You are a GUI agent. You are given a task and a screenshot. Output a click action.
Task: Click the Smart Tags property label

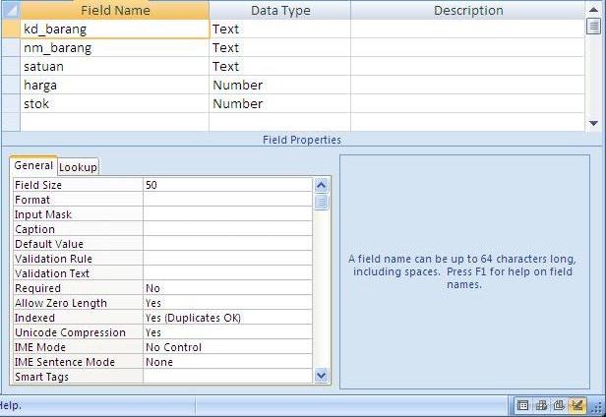pos(78,377)
